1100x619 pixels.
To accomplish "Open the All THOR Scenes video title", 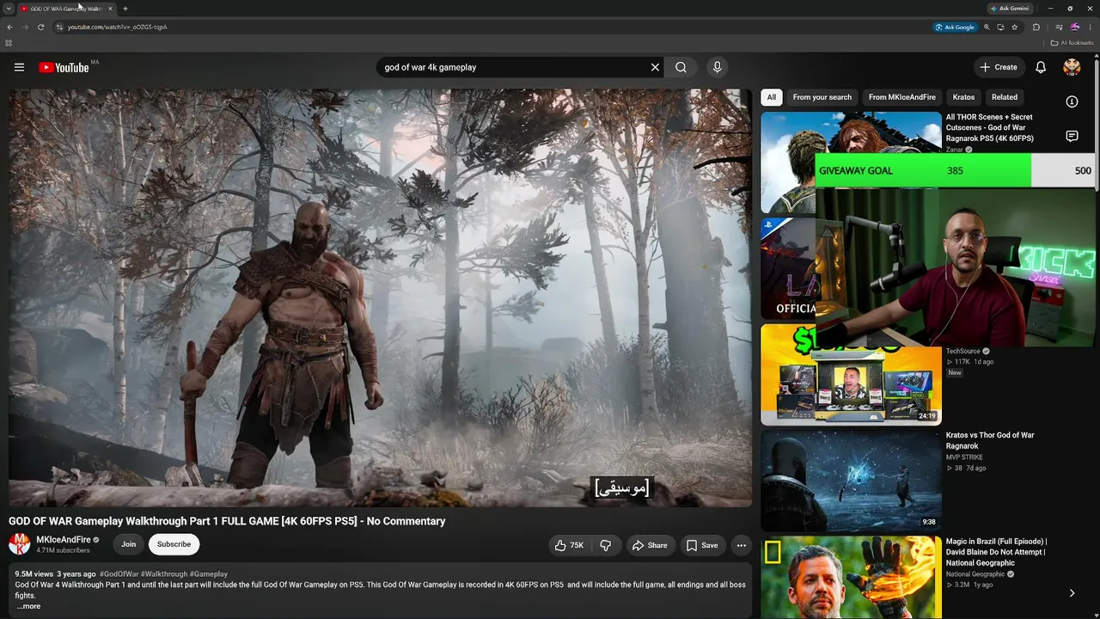I will (989, 127).
